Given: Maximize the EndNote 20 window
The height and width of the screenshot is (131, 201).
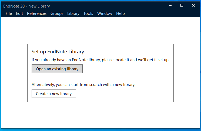Looking at the screenshot, I should pyautogui.click(x=182, y=5).
